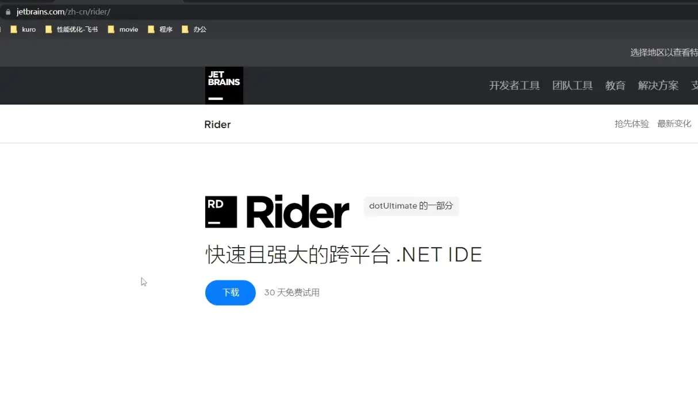Open the 开发者工具 menu
Screen dimensions: 698x412
tap(515, 86)
